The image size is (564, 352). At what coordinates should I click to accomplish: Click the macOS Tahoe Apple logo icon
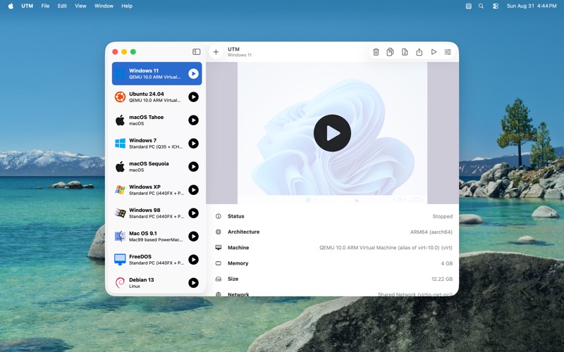pyautogui.click(x=120, y=120)
